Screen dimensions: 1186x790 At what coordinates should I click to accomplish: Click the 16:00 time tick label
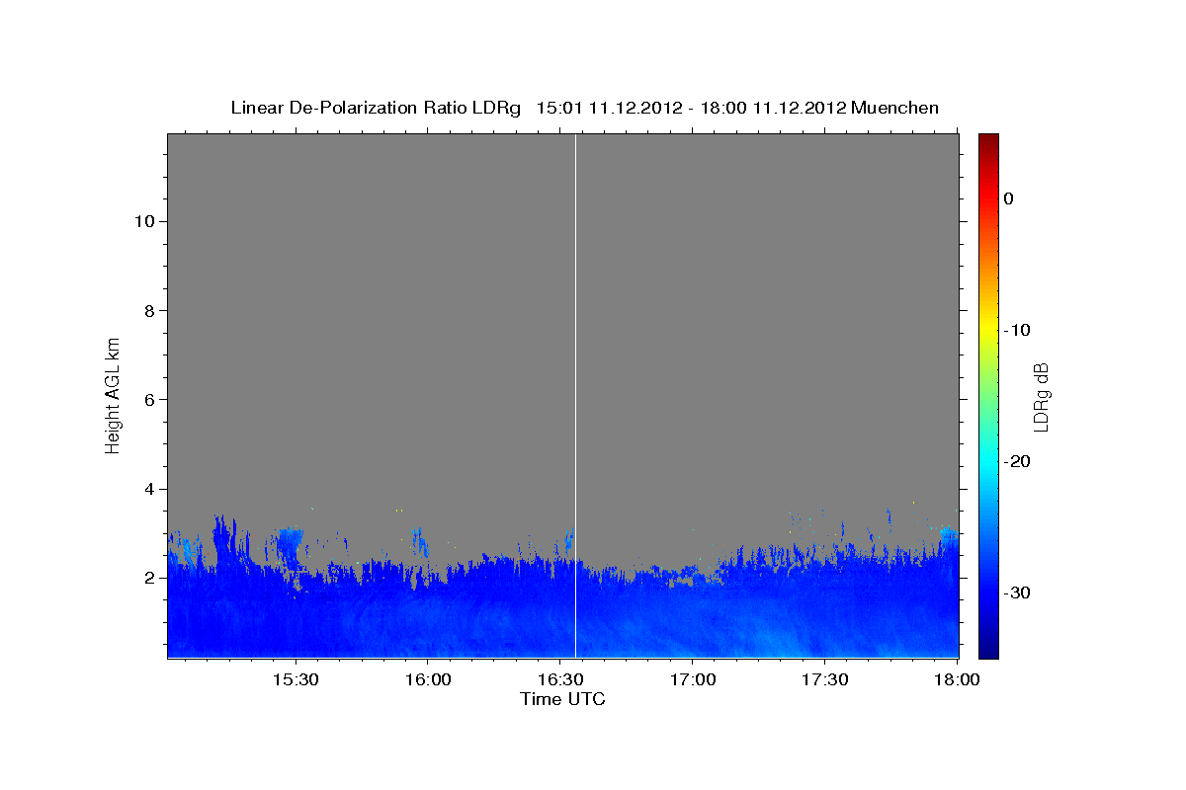[427, 679]
